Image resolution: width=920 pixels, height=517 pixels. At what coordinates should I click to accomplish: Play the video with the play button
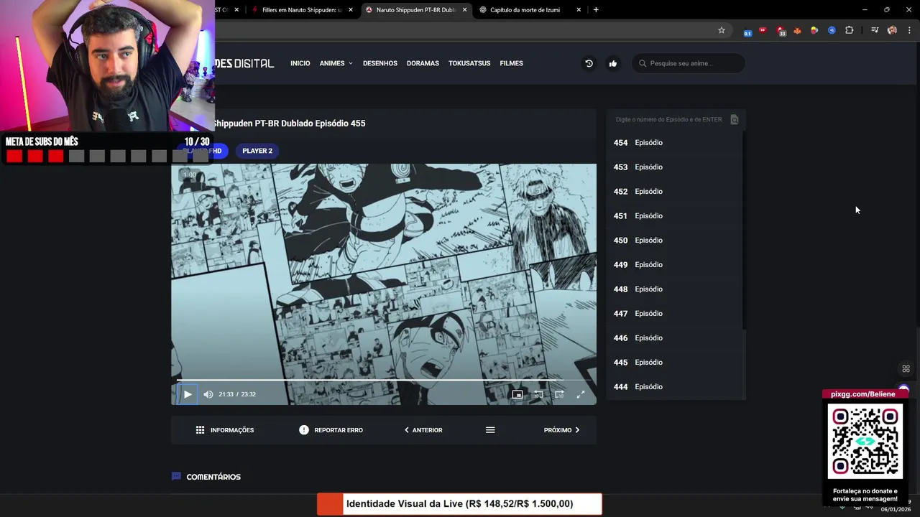pos(188,394)
